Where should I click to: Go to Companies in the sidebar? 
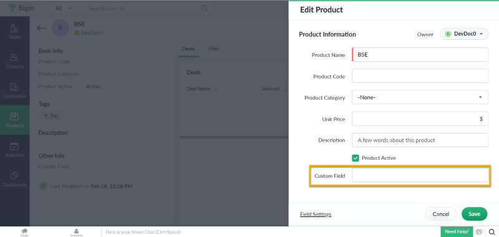click(14, 90)
